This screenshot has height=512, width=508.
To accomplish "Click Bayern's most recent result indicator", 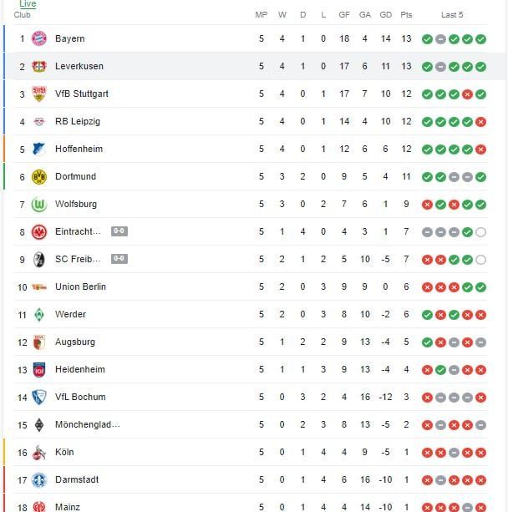I will (480, 38).
